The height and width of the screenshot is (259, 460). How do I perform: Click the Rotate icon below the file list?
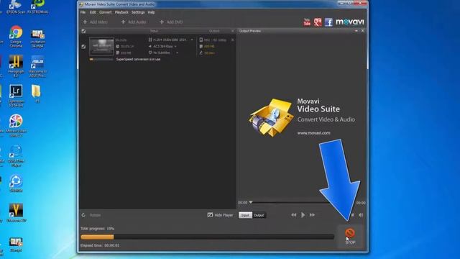83,215
